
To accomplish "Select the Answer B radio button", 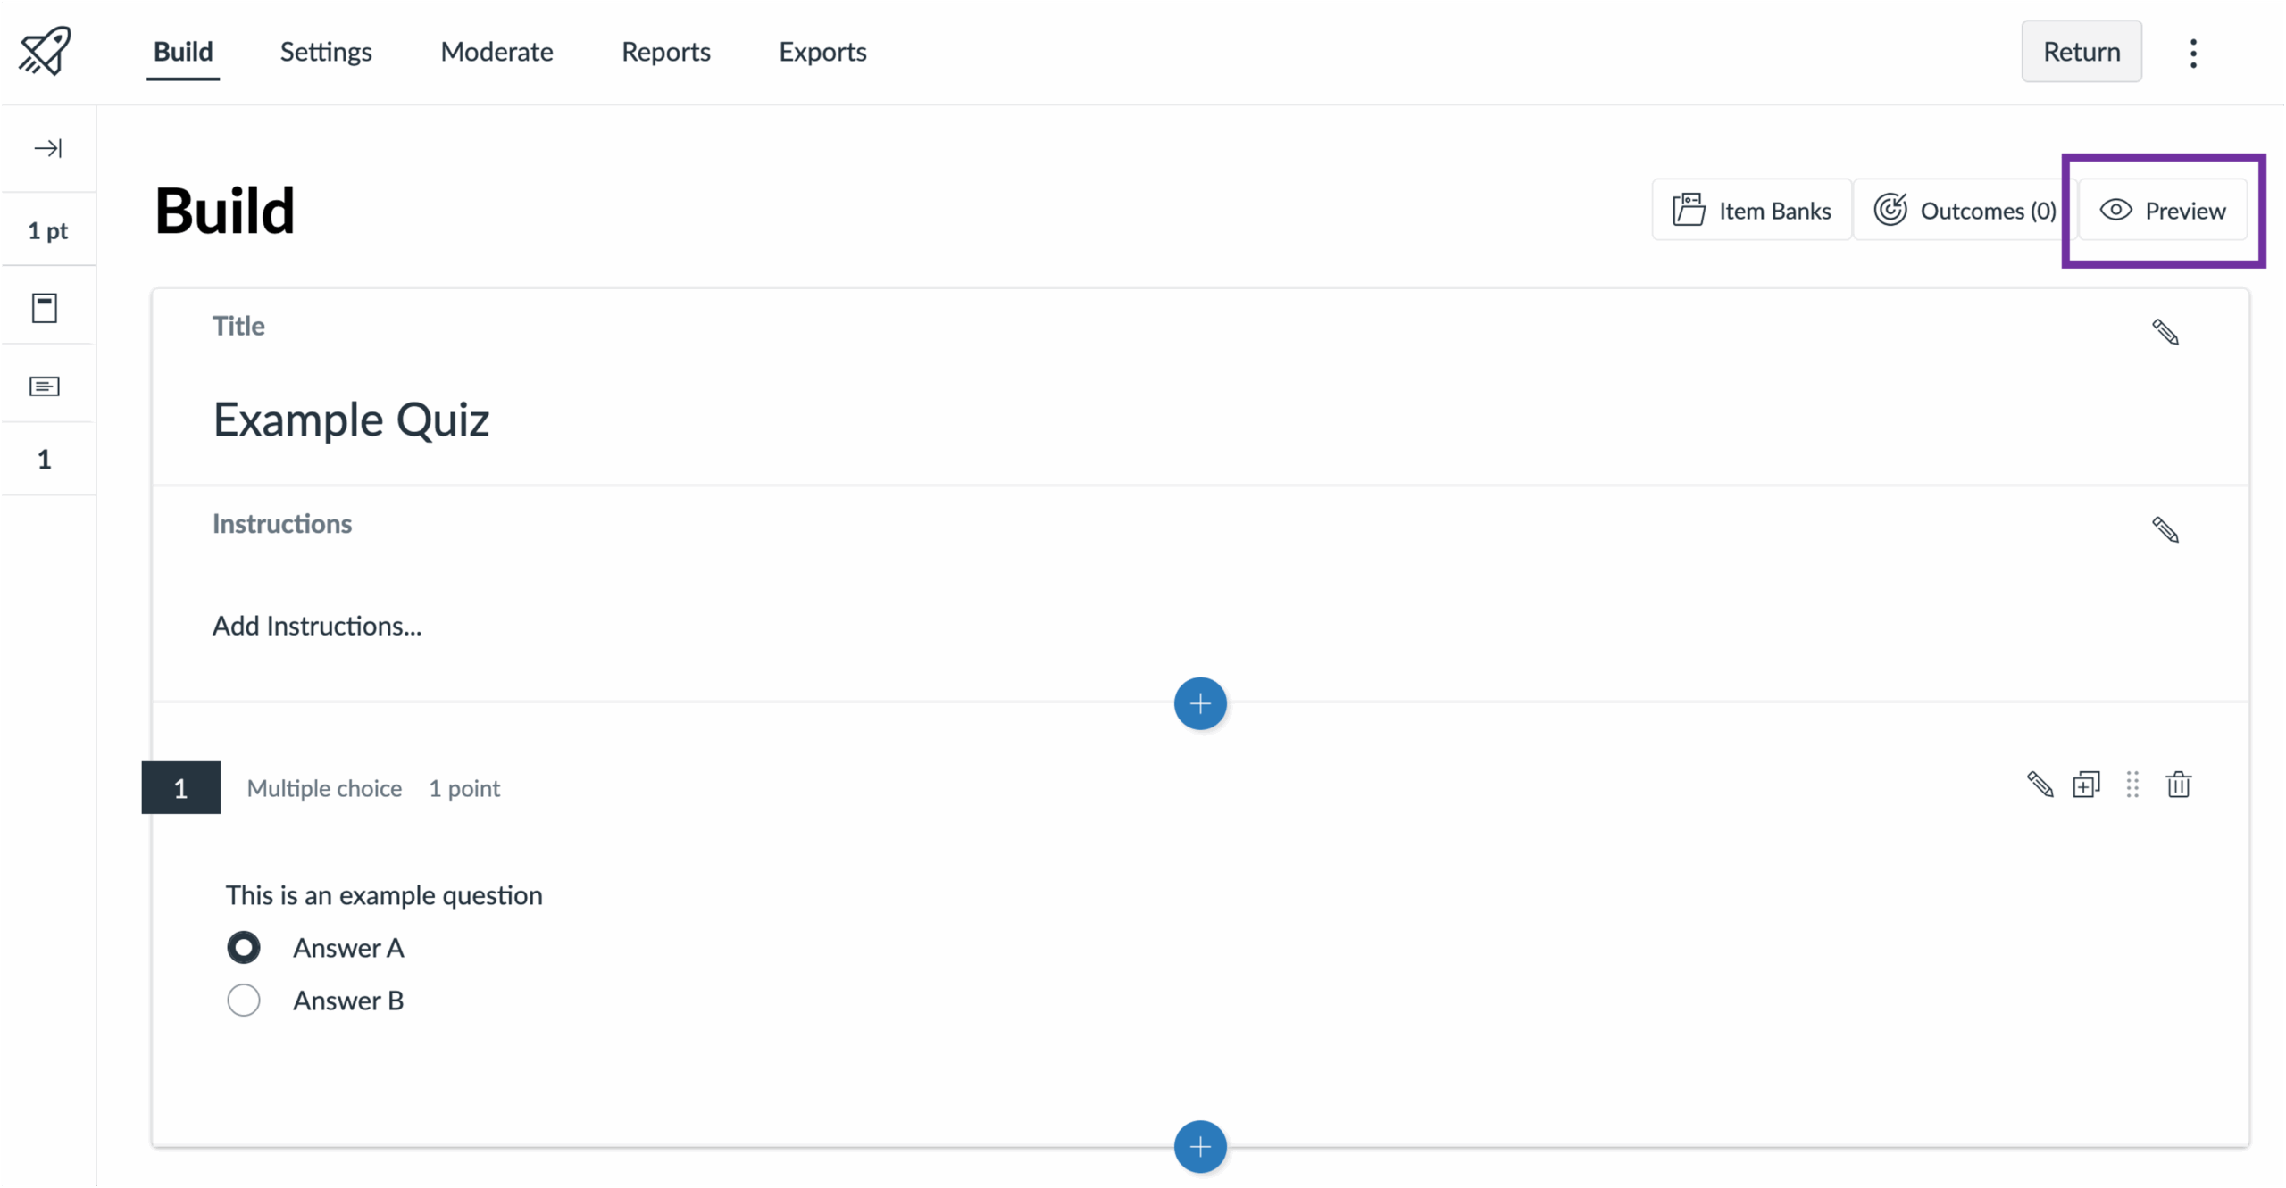I will pos(244,1001).
